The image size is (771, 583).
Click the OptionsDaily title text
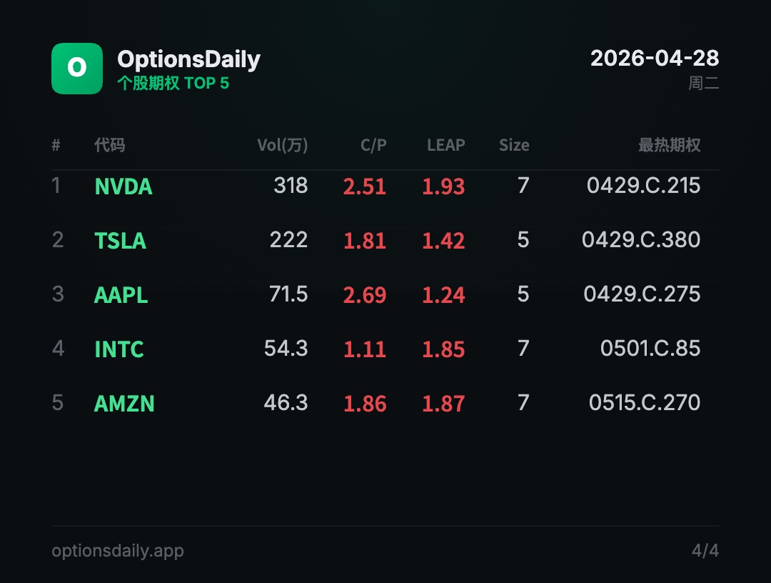[x=188, y=59]
